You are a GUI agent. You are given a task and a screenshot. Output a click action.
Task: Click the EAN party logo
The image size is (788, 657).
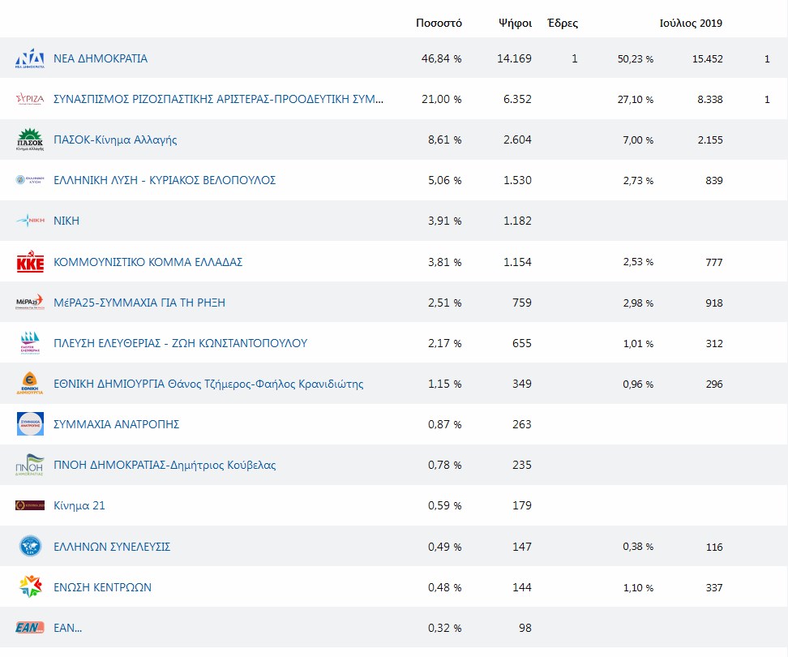point(30,627)
